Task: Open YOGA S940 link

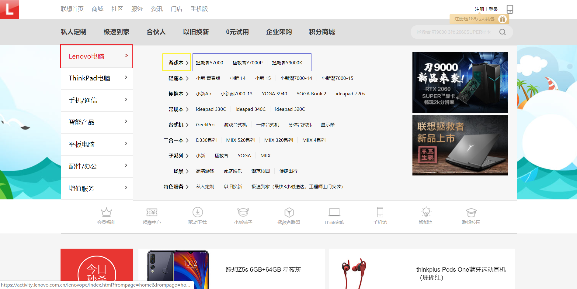Action: 274,94
